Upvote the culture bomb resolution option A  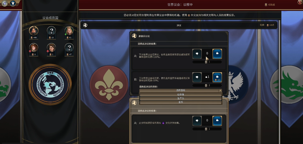(x=217, y=121)
